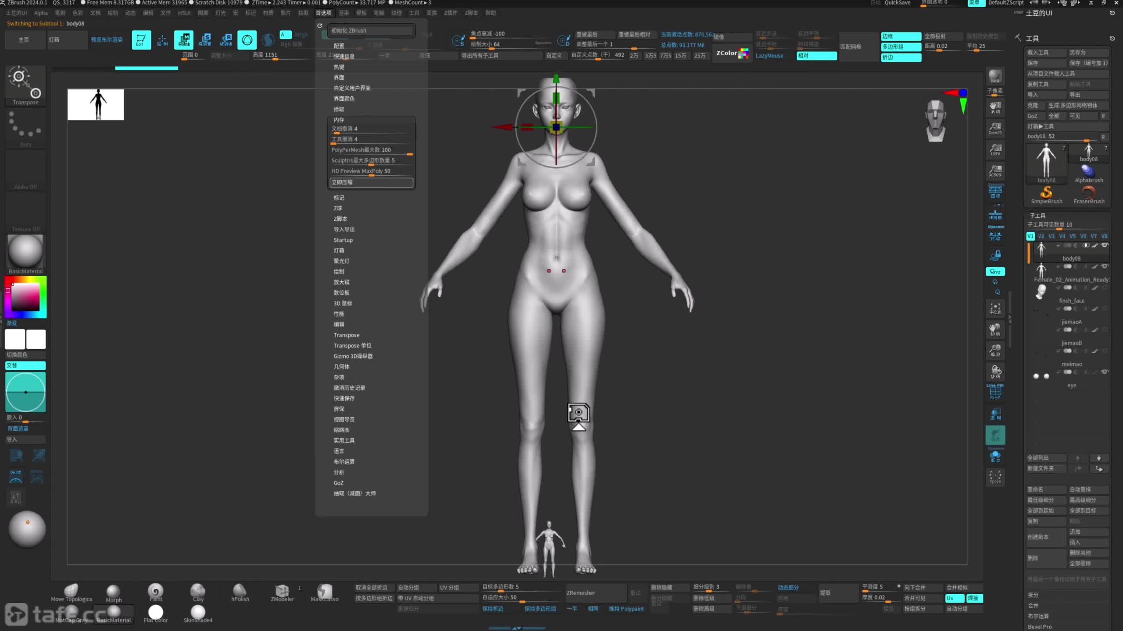
Task: Click the AC50% half size icon
Action: [x=995, y=170]
